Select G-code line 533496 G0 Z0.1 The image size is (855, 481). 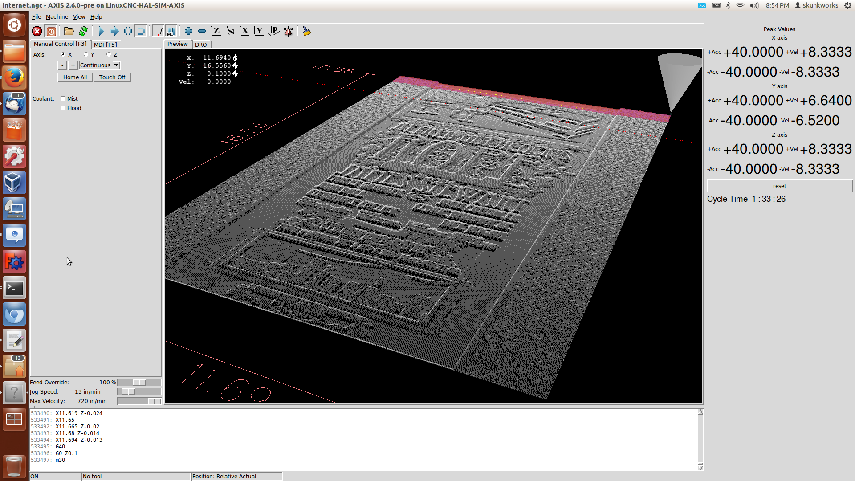point(54,453)
